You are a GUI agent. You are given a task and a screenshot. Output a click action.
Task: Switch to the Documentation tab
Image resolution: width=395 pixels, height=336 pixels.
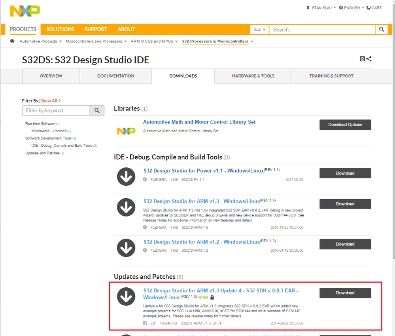[115, 76]
